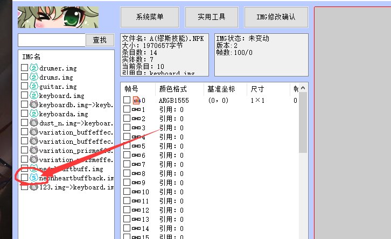Enable the checkbox for frame 0

coord(127,100)
